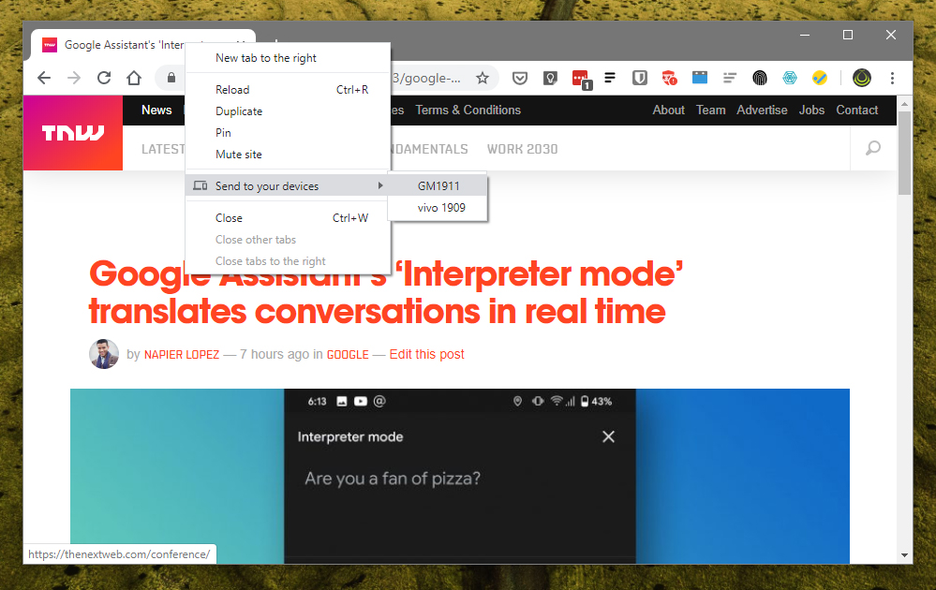936x590 pixels.
Task: Open the LATEST section link
Action: point(163,149)
